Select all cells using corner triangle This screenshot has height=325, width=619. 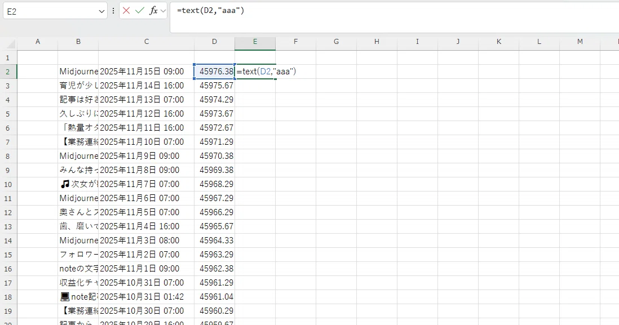[x=11, y=43]
